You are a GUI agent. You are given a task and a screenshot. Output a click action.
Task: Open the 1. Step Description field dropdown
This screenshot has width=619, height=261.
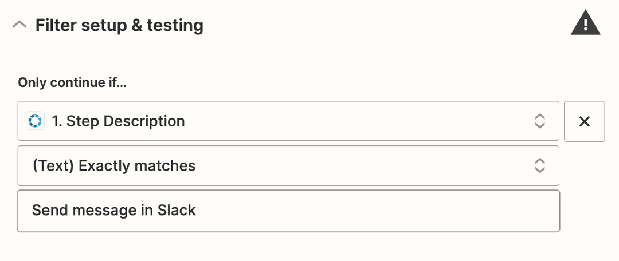coord(288,121)
